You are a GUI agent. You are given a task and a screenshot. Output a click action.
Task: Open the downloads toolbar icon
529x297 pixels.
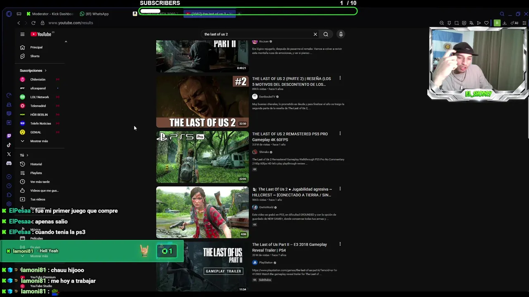pyautogui.click(x=505, y=23)
